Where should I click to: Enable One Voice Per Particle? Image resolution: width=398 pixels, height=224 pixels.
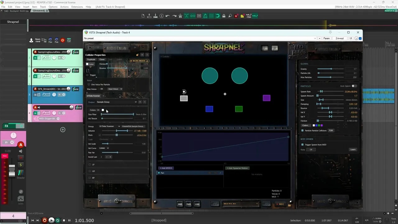89,85
